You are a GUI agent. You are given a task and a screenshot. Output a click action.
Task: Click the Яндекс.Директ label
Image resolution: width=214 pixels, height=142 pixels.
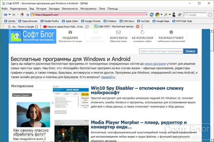coord(22,95)
